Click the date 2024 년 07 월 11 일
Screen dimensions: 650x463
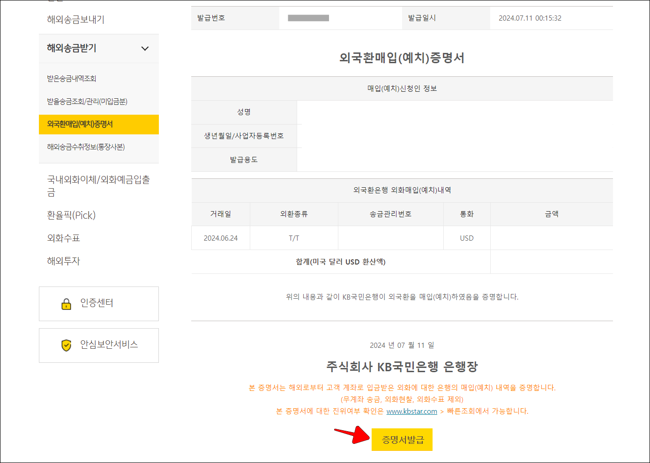pyautogui.click(x=402, y=345)
